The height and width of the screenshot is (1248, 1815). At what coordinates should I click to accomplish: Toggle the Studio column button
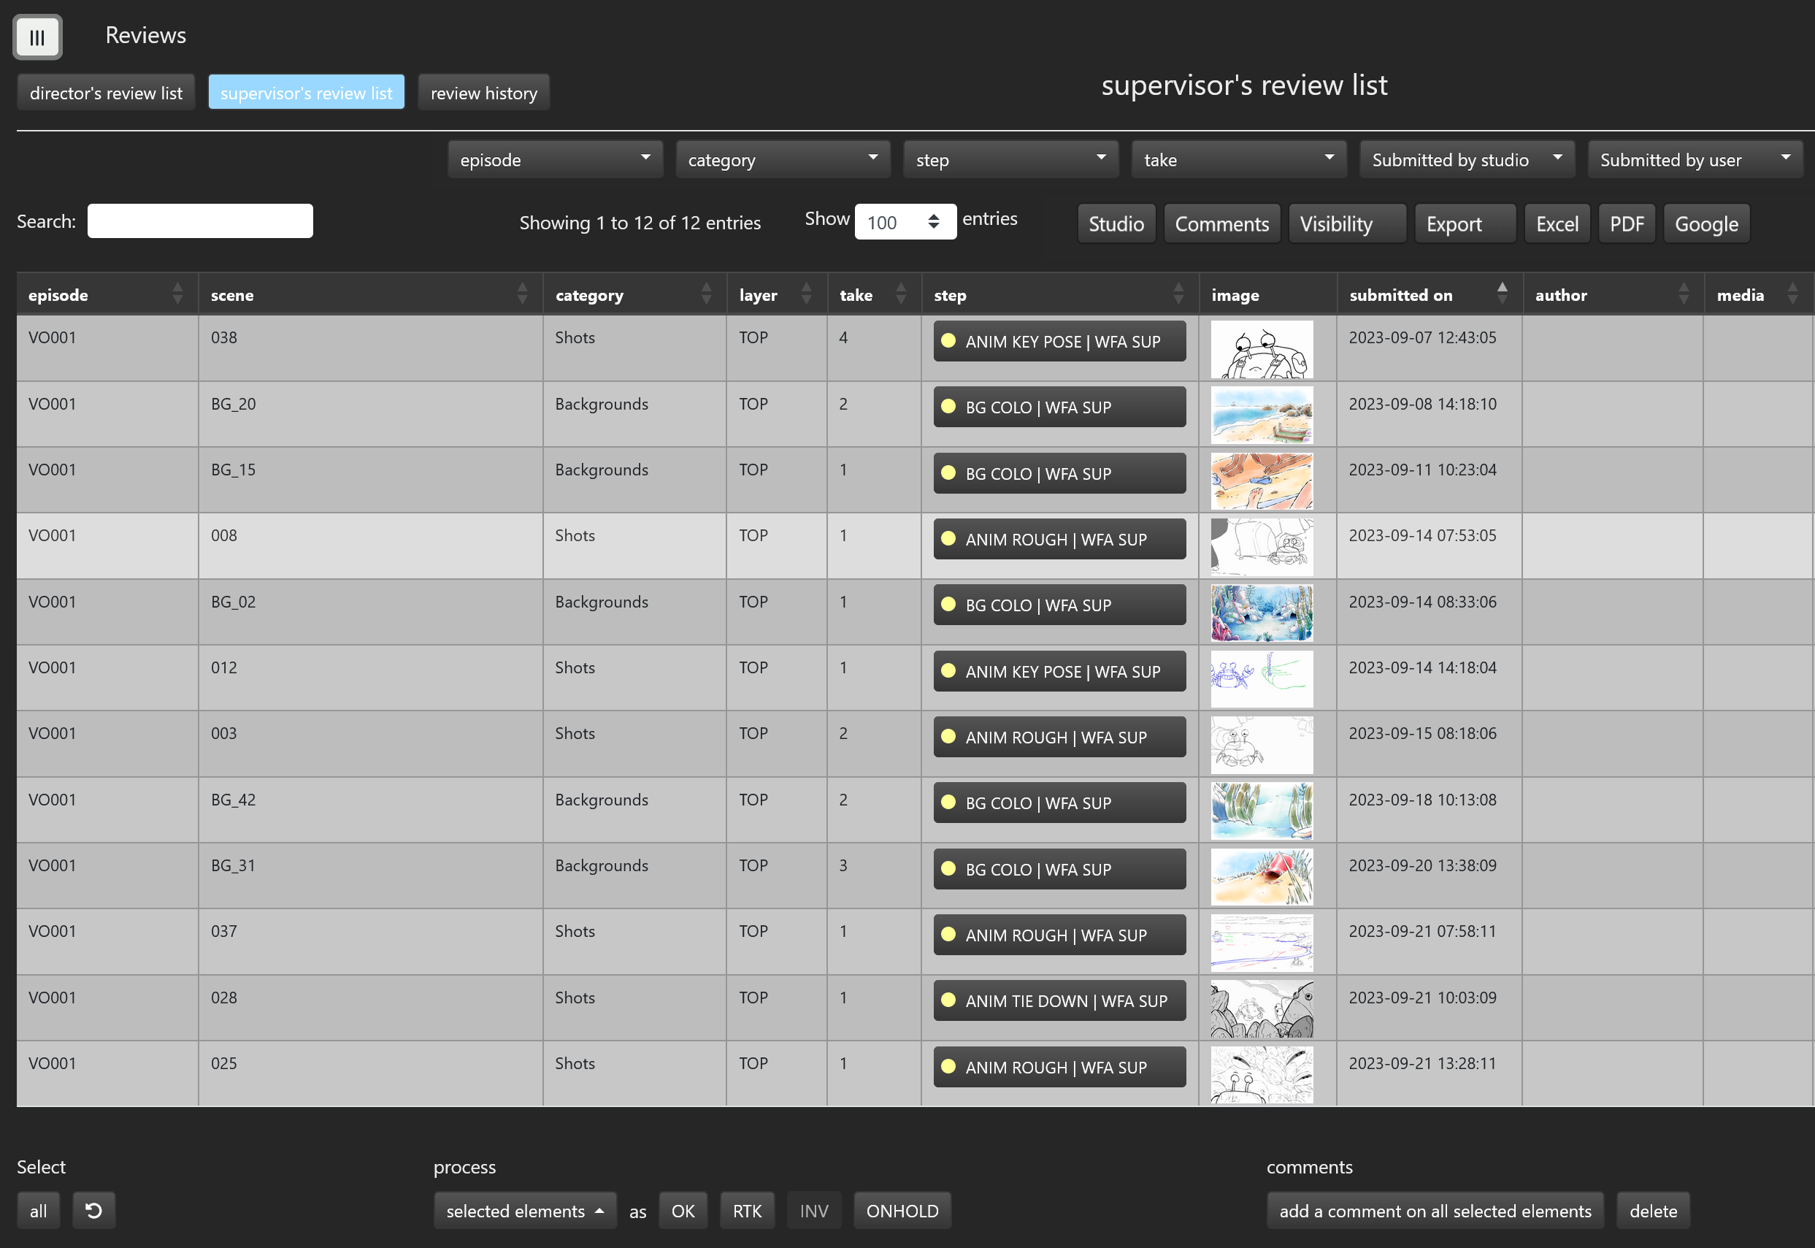1116,223
